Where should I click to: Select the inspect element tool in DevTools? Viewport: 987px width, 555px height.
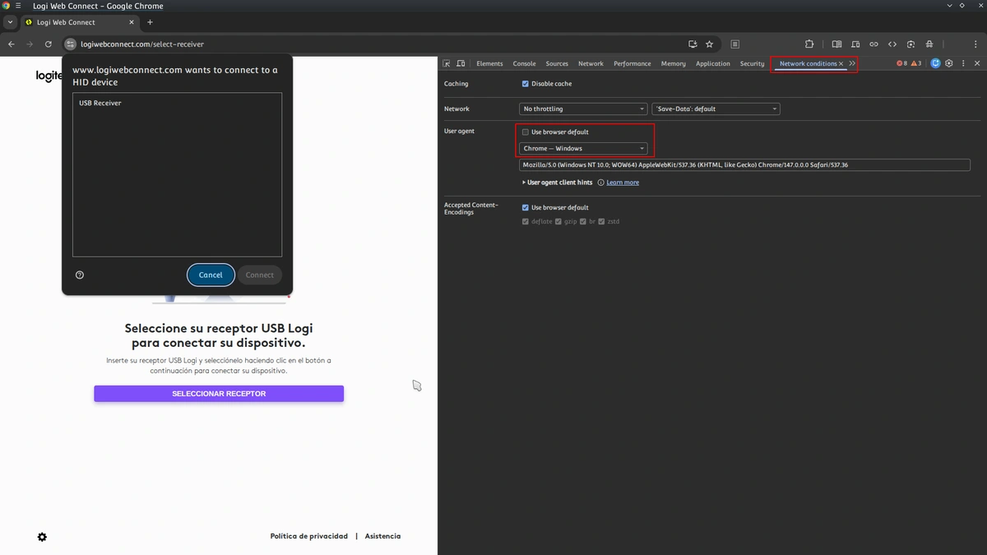[x=446, y=62]
